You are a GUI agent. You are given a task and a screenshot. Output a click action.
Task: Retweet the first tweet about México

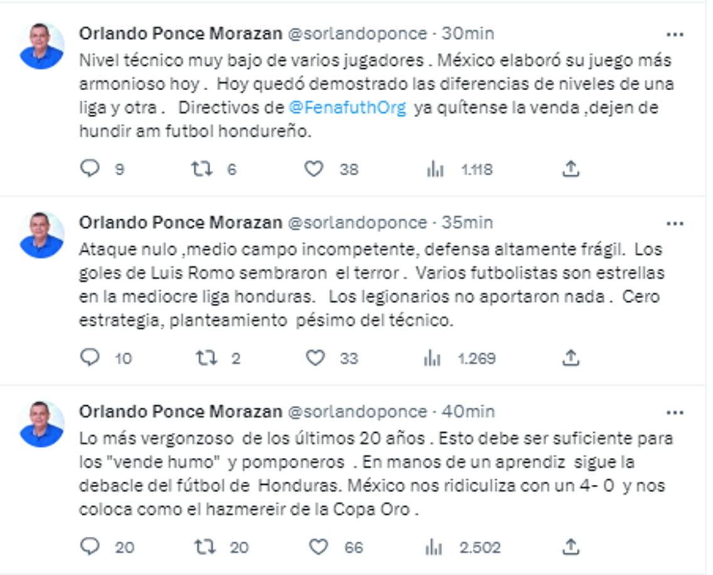[201, 168]
